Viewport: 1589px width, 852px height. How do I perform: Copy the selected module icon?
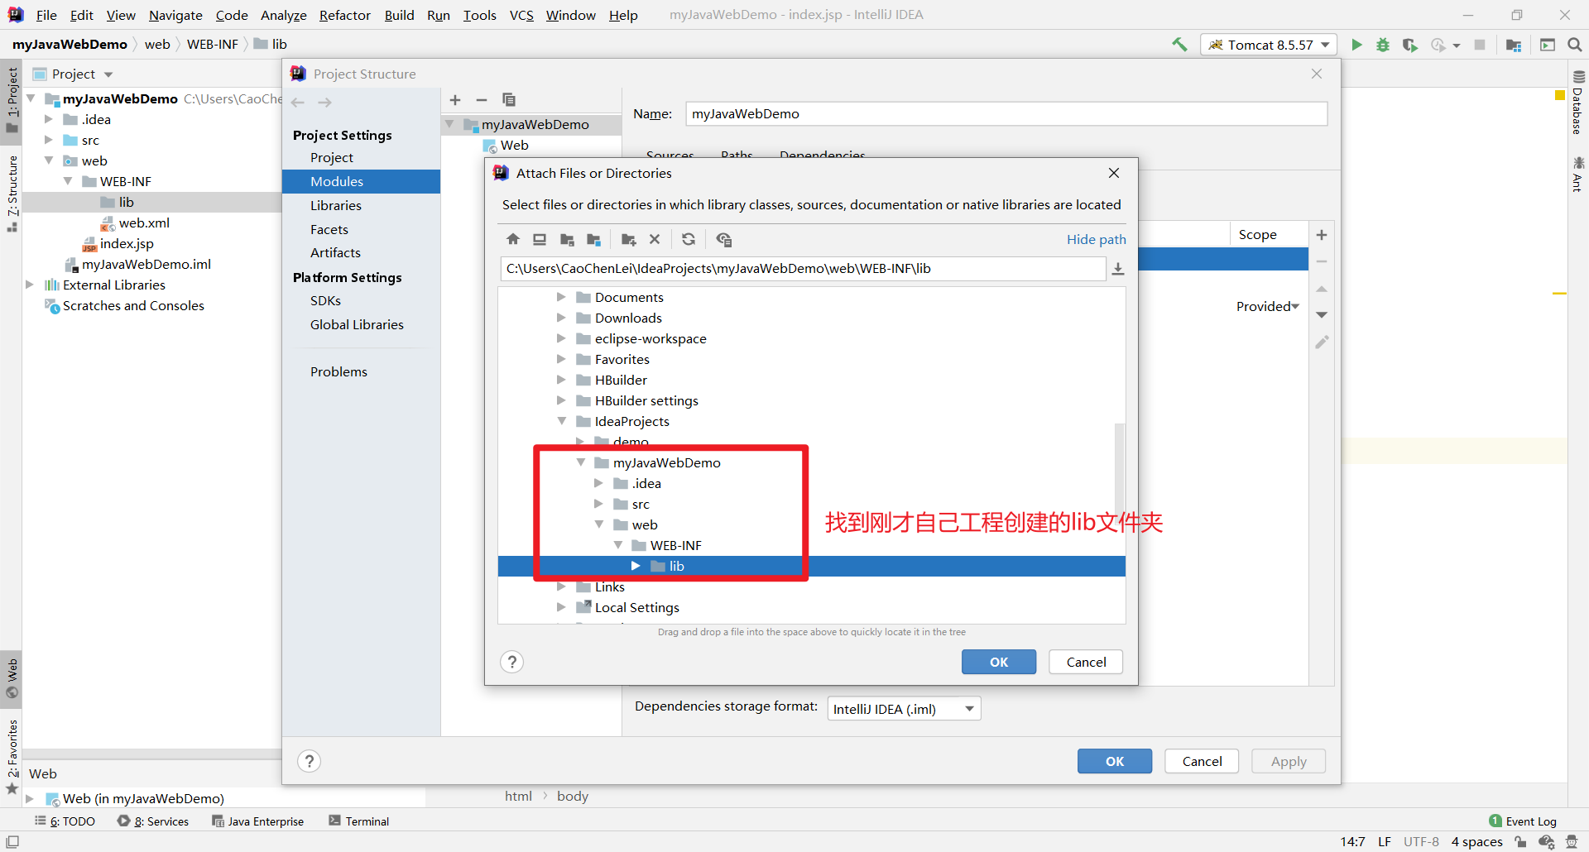click(x=509, y=100)
